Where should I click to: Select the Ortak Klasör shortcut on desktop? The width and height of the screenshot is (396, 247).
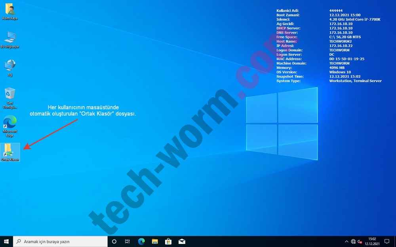10,150
